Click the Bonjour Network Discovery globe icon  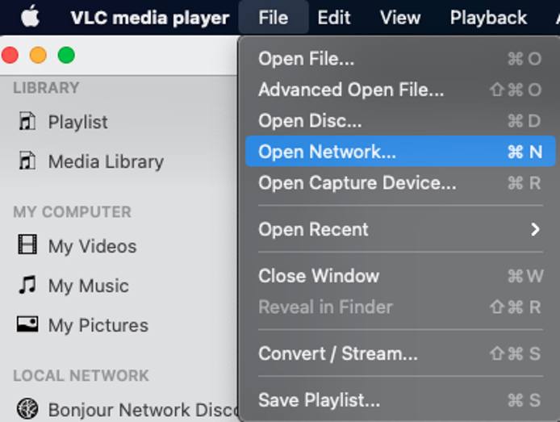[x=27, y=409]
